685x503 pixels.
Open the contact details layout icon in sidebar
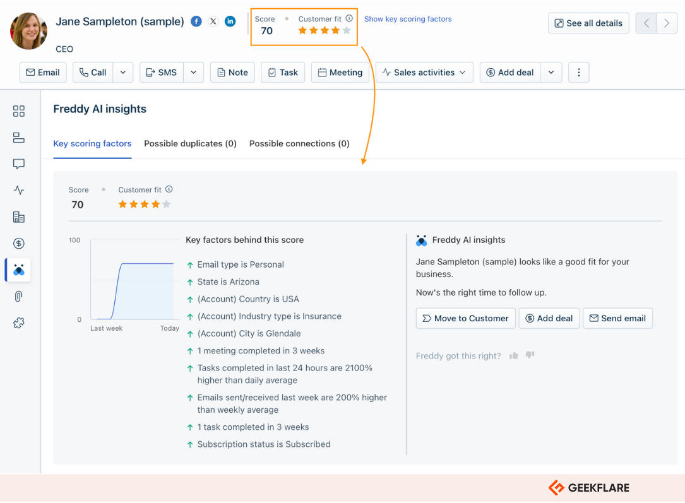19,138
